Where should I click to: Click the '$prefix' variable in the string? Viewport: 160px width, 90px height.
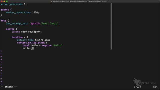click(35, 23)
